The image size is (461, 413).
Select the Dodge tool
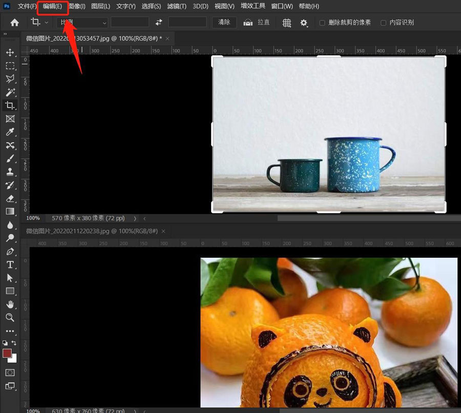10,238
